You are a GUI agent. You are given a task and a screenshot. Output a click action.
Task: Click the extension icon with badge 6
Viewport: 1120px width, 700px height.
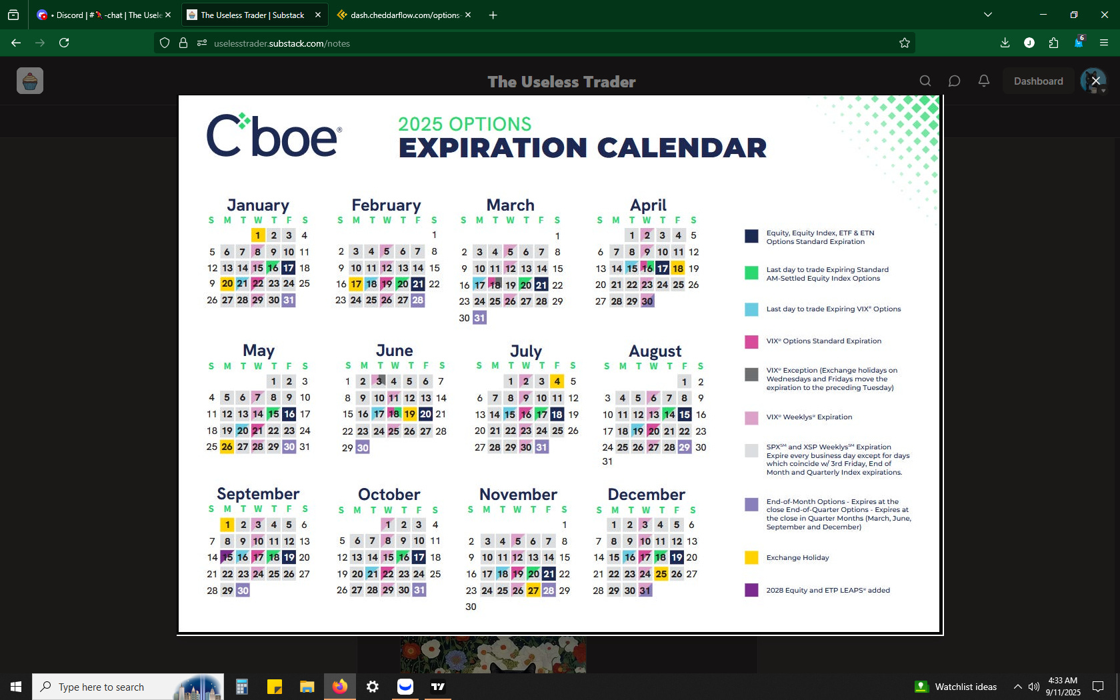[1079, 43]
